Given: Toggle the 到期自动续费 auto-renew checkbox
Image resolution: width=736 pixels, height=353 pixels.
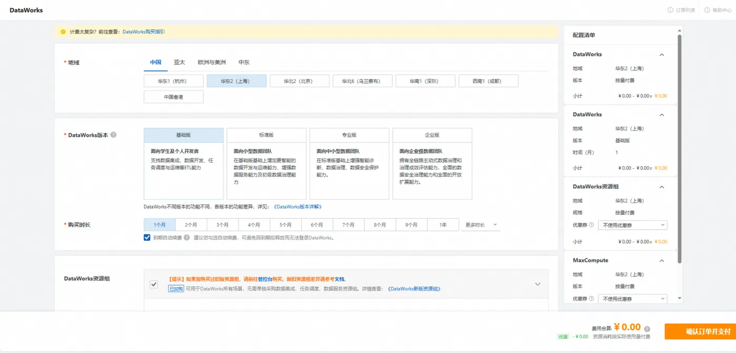Looking at the screenshot, I should (147, 237).
